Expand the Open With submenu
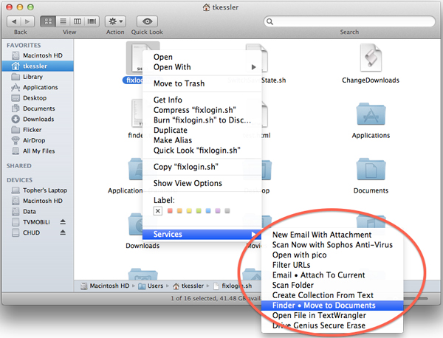 pos(202,67)
